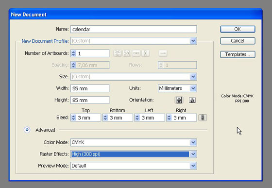Viewport: 272px width, 188px height.
Task: Choose the landscape orientation icon
Action: [192, 100]
